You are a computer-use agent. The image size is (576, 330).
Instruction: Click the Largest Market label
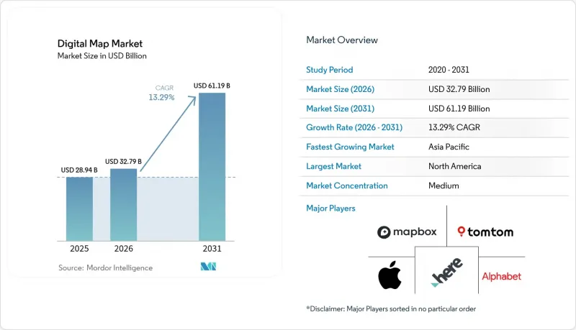[x=333, y=166]
